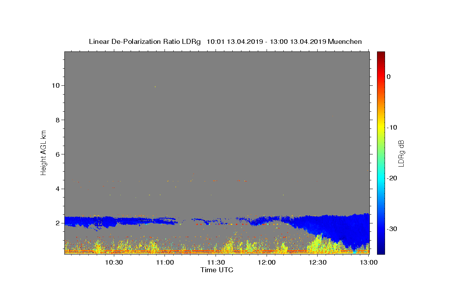
Task: Click the white dot near 10 km height
Action: point(155,87)
